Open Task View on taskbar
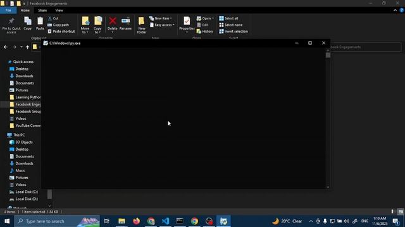405x227 pixels. pyautogui.click(x=106, y=221)
